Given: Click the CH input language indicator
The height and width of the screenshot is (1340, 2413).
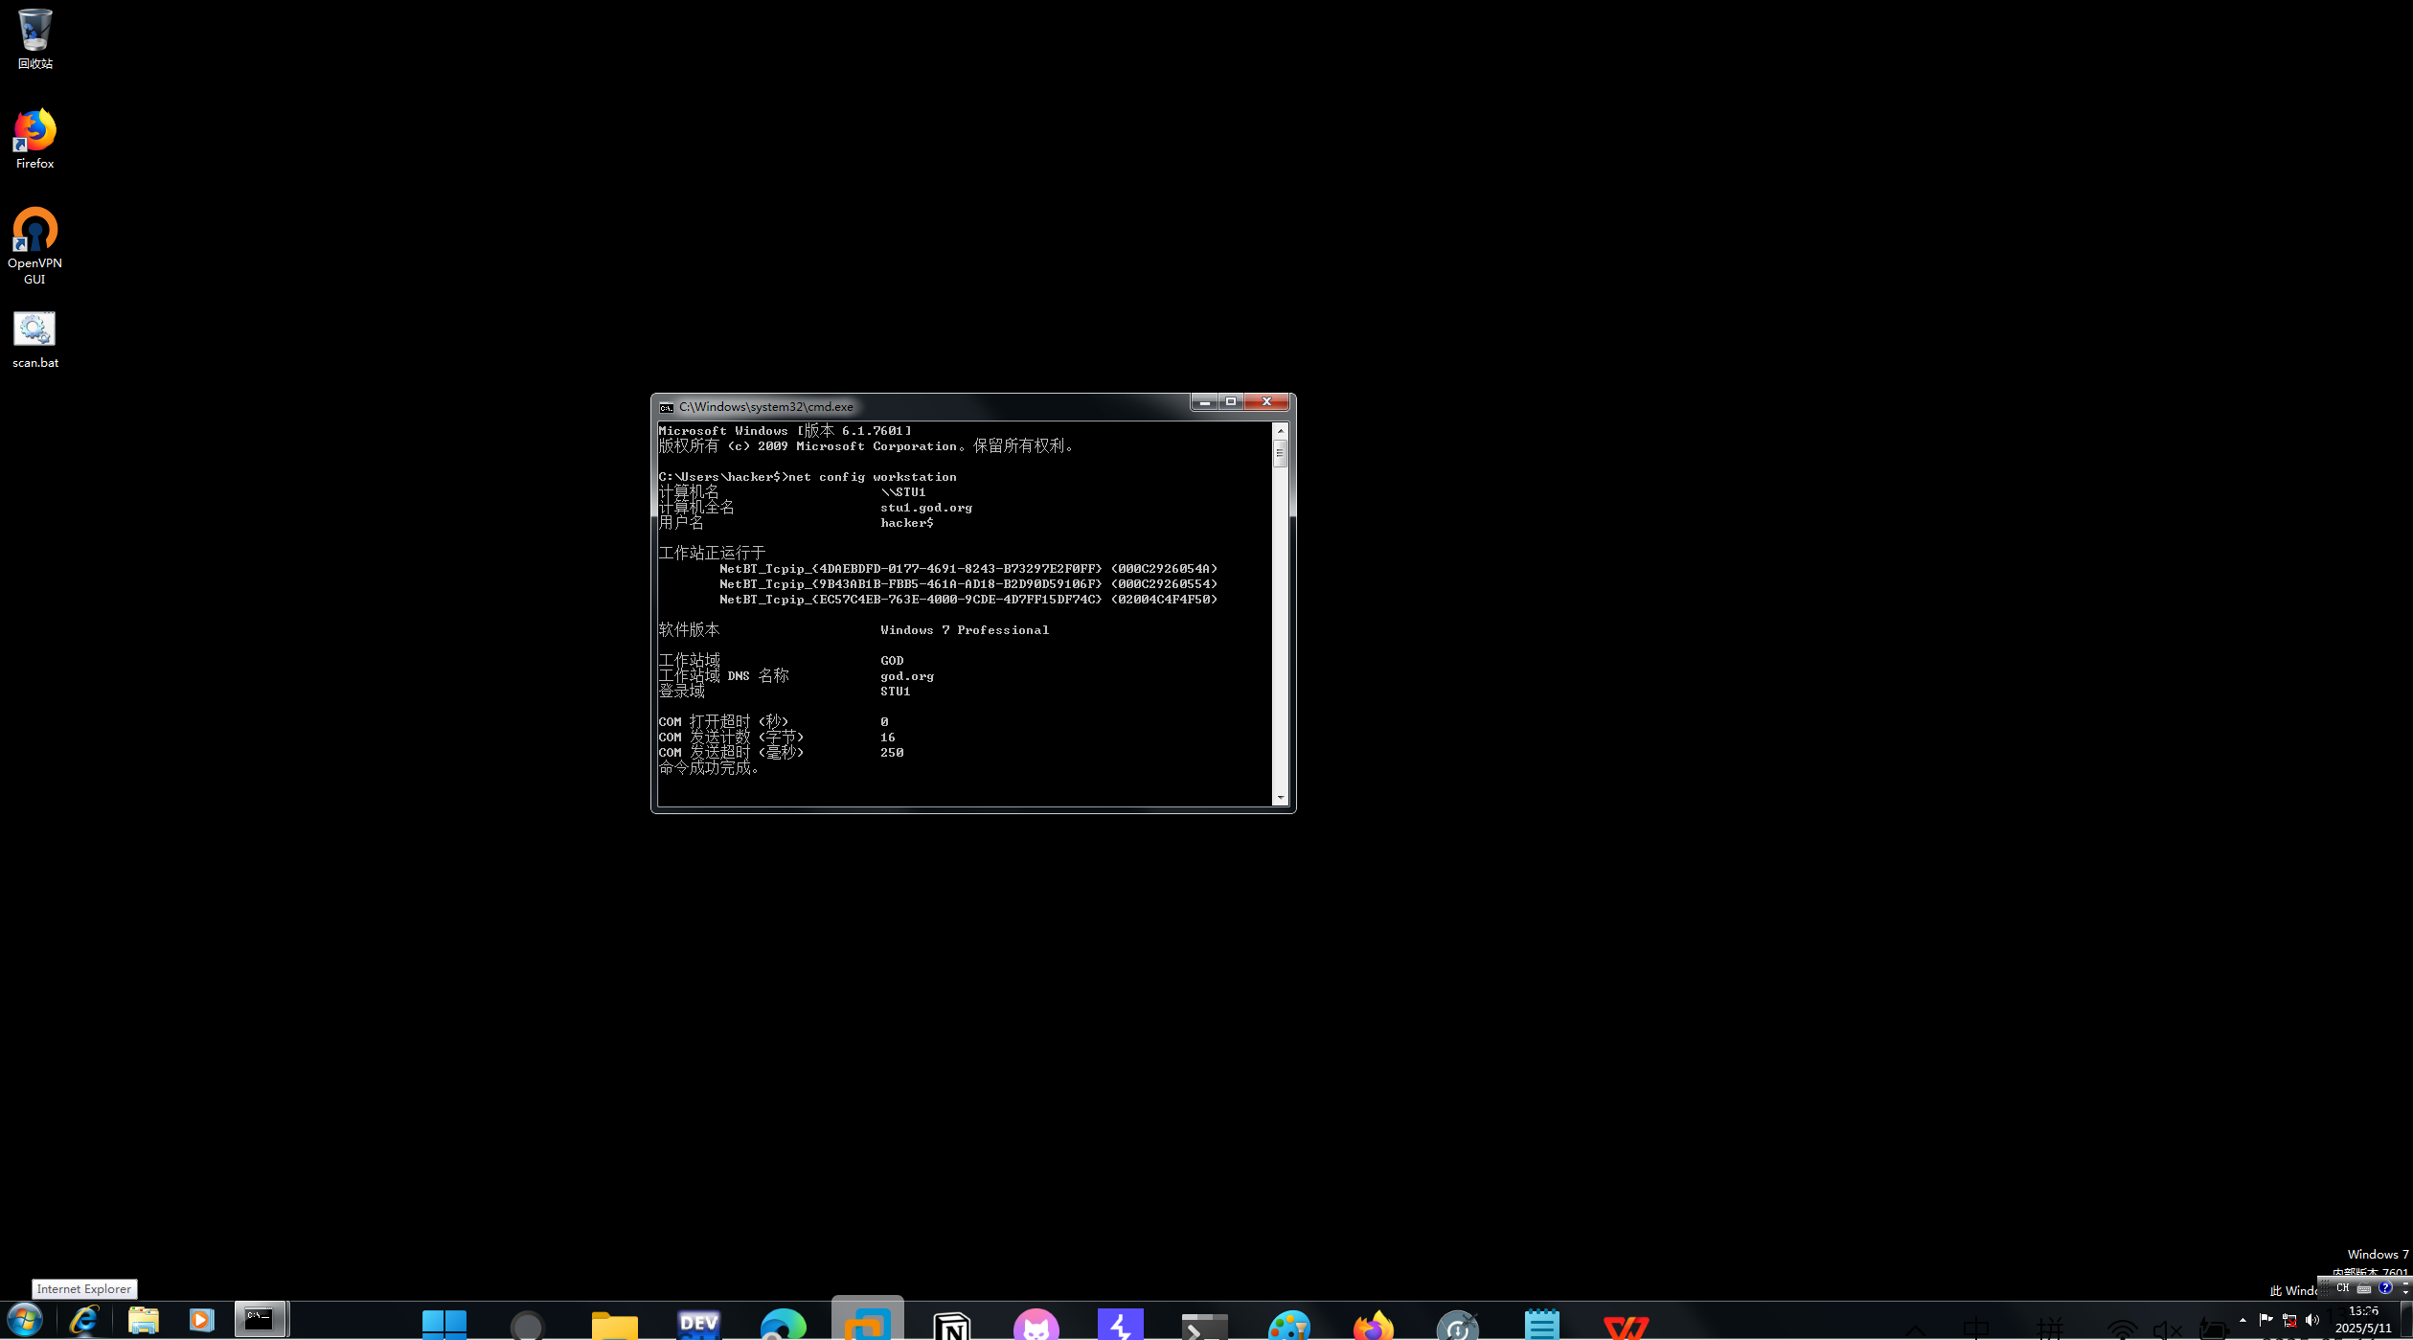Looking at the screenshot, I should (x=2342, y=1288).
